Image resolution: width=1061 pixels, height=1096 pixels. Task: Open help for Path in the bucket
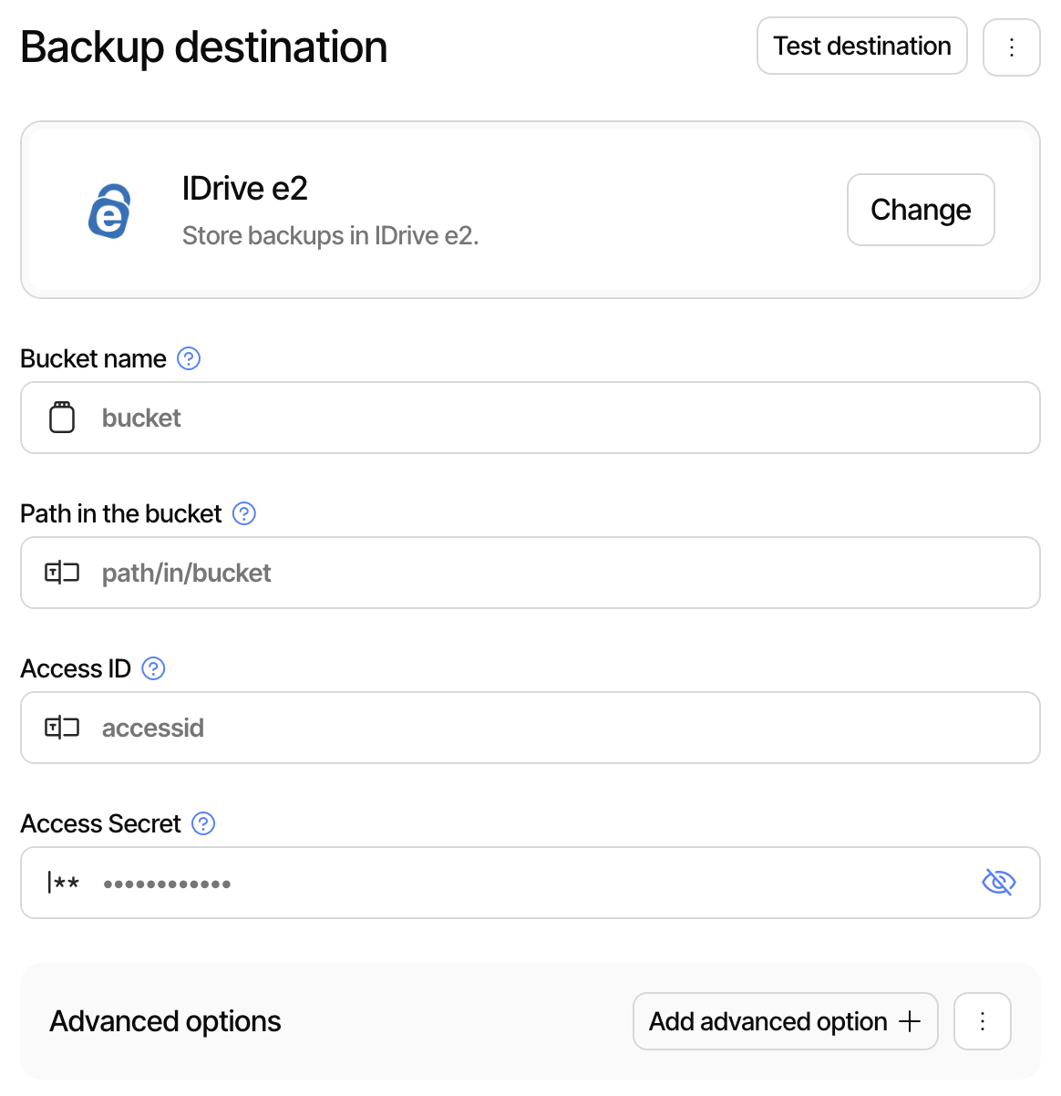point(243,513)
